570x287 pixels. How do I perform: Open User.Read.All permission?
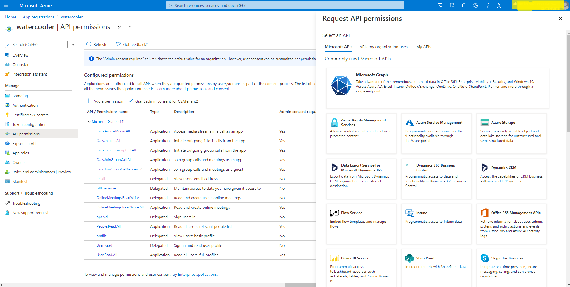click(107, 255)
